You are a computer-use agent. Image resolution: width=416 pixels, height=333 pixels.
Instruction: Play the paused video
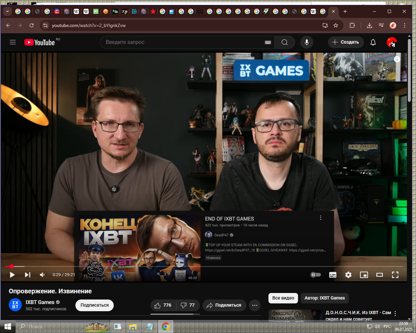pos(12,275)
